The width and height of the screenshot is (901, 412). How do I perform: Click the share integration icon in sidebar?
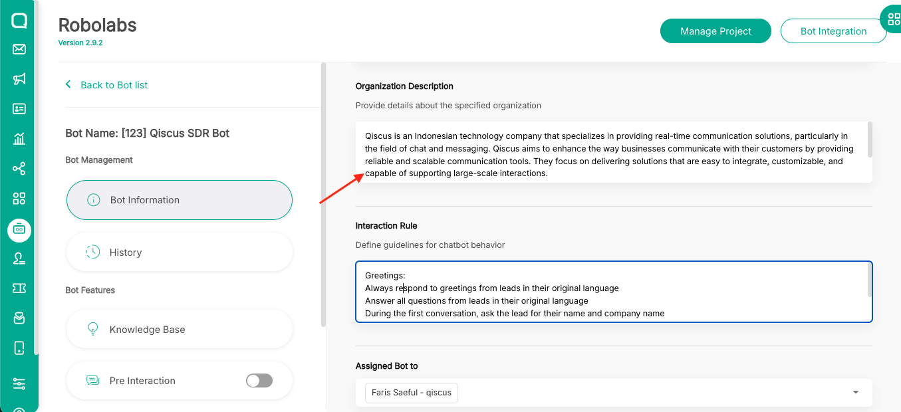click(19, 169)
